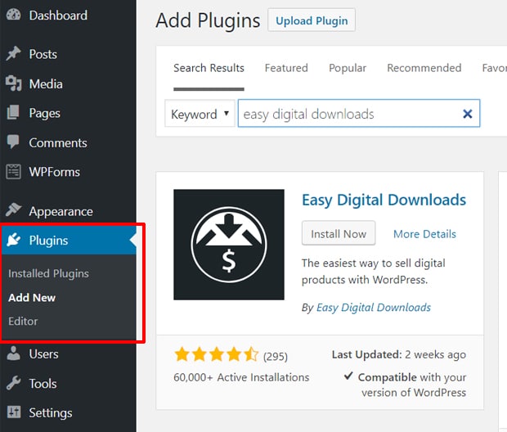The height and width of the screenshot is (432, 507).
Task: Click the plugin description text
Action: coord(374,271)
